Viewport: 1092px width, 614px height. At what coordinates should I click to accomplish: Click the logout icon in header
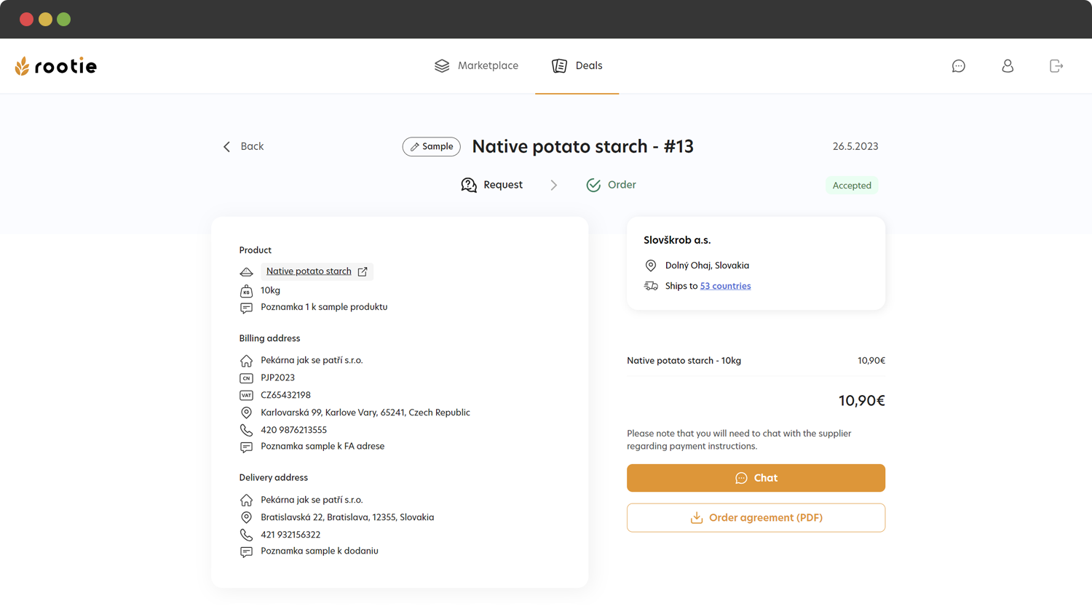[1056, 66]
